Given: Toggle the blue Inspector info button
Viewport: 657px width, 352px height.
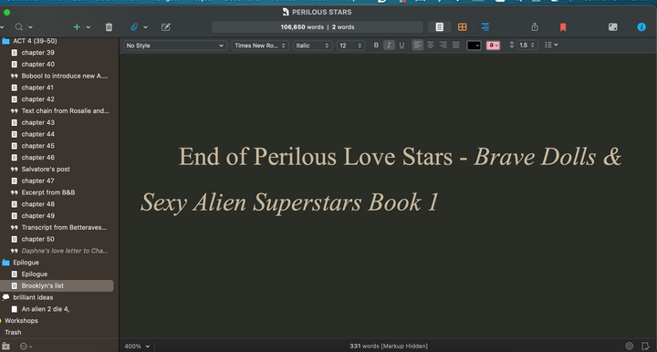Looking at the screenshot, I should [x=641, y=26].
